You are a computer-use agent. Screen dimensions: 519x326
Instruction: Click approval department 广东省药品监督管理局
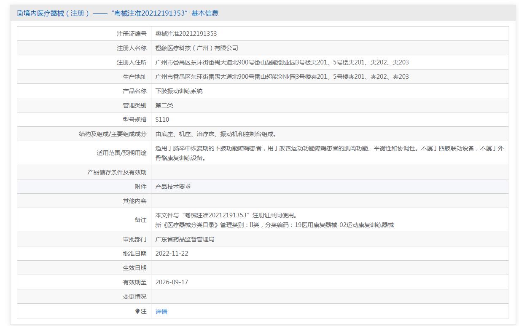coord(185,239)
